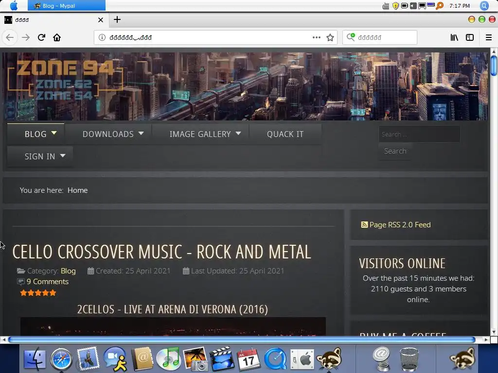Click the 7:17 PM clock
The width and height of the screenshot is (498, 373).
point(460,6)
